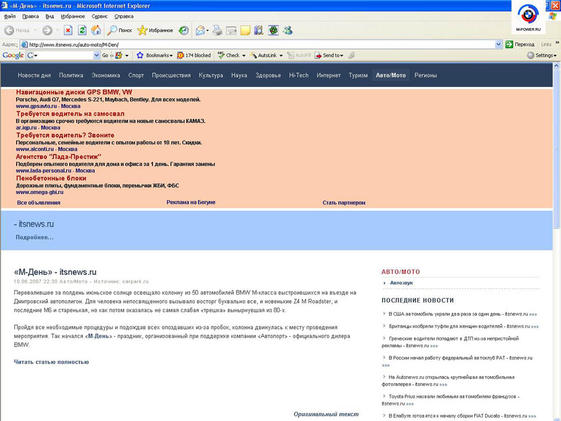Click the AutoLink toolbar button

[x=263, y=55]
